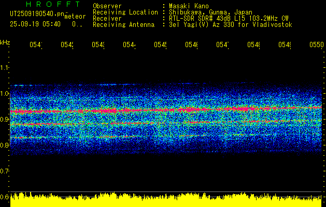Click observer name Masaki Kano
The height and width of the screenshot is (207, 326).
(x=189, y=6)
